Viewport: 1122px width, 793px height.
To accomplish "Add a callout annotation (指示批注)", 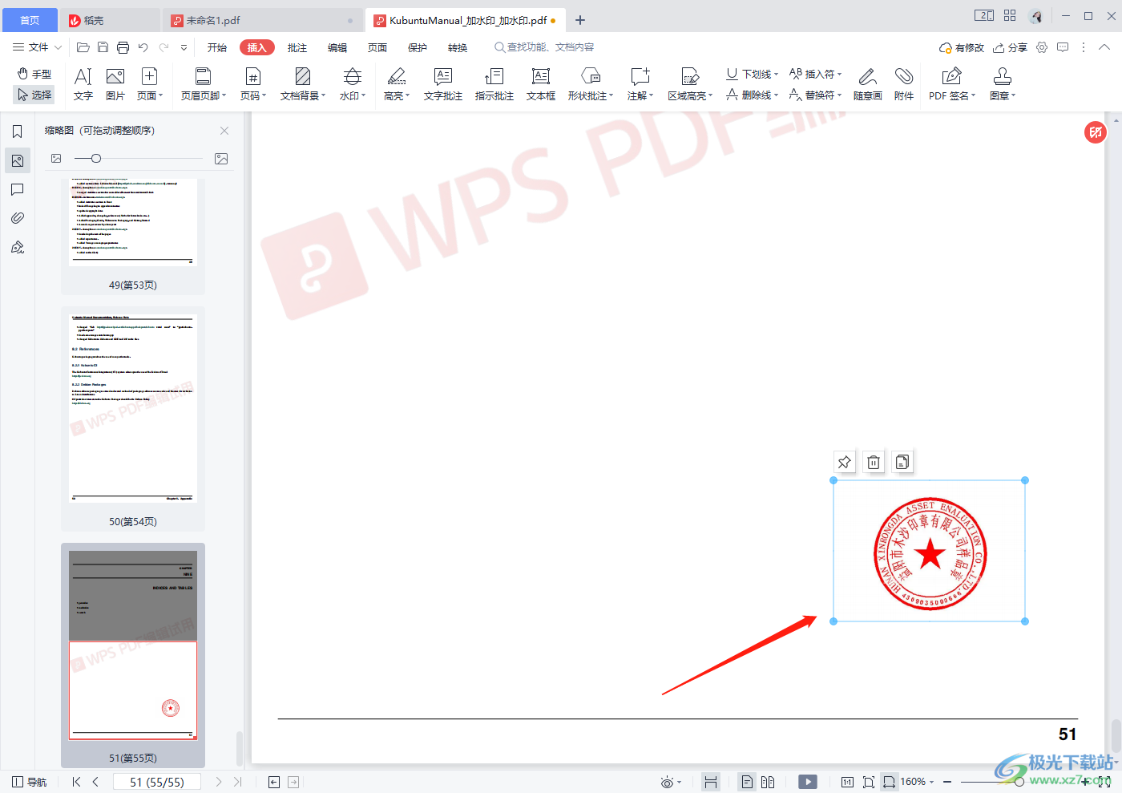I will [494, 84].
